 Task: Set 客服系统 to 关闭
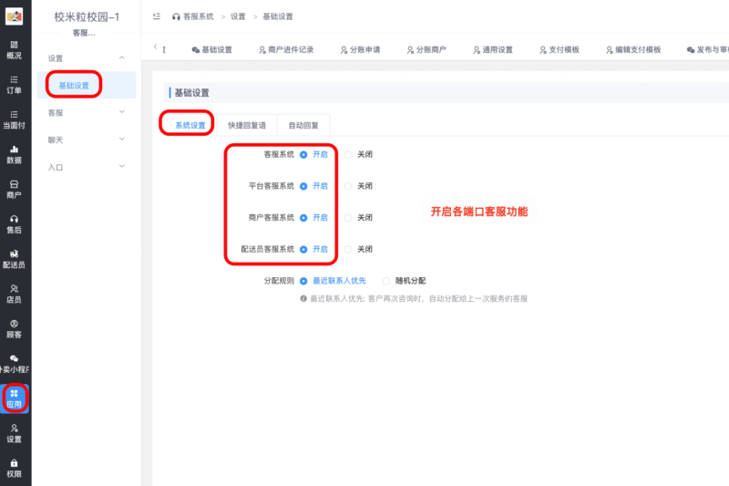pos(348,154)
